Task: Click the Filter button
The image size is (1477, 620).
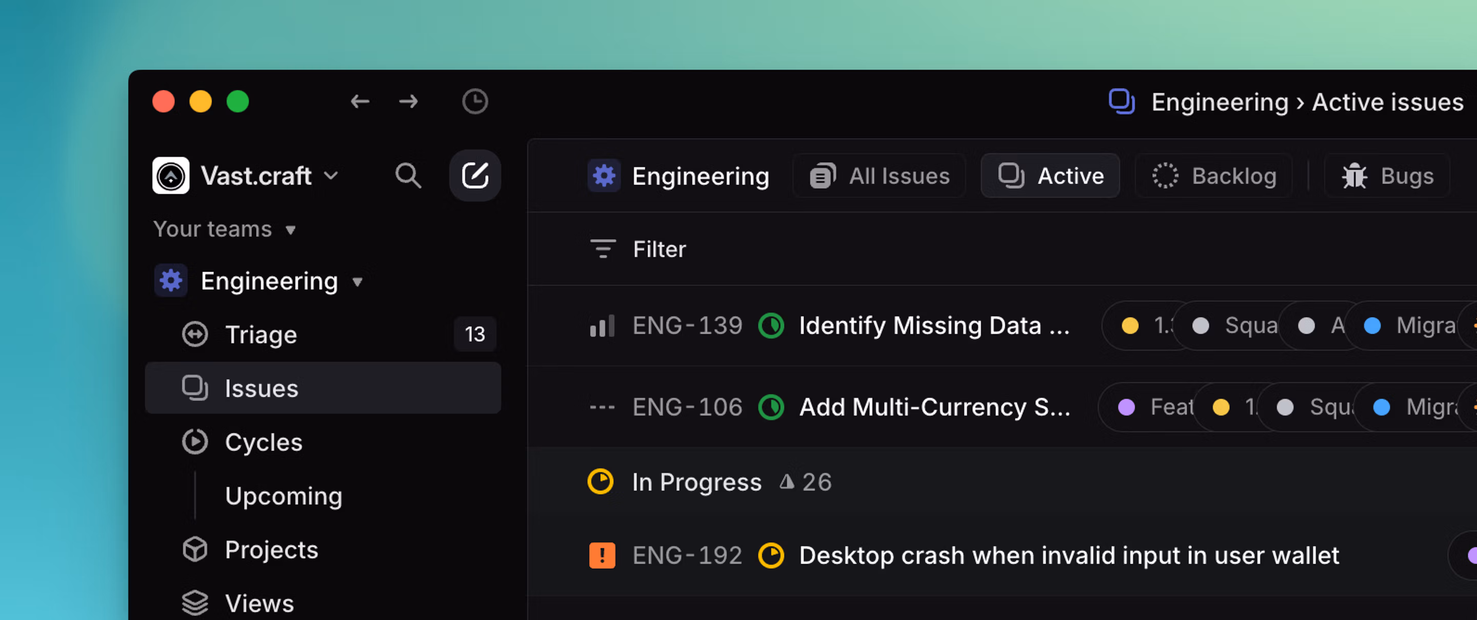Action: (x=638, y=249)
